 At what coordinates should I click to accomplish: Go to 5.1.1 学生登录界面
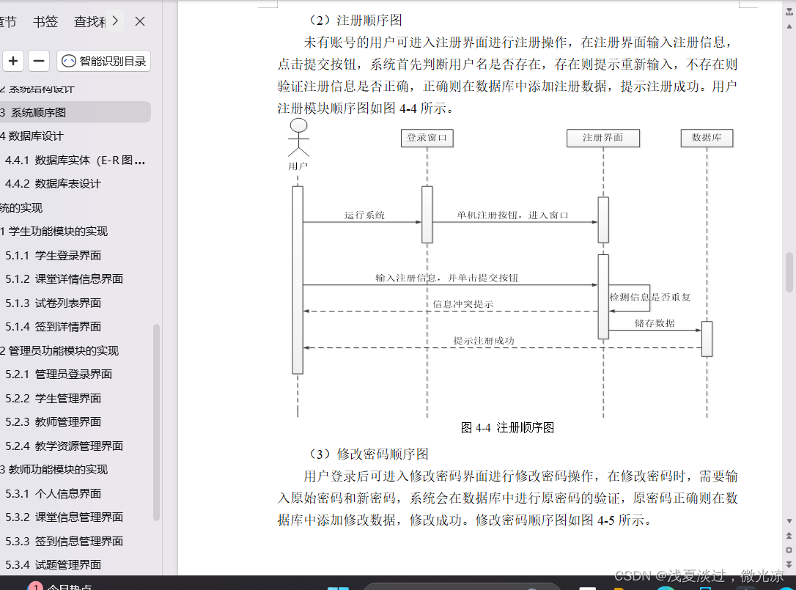click(x=53, y=255)
